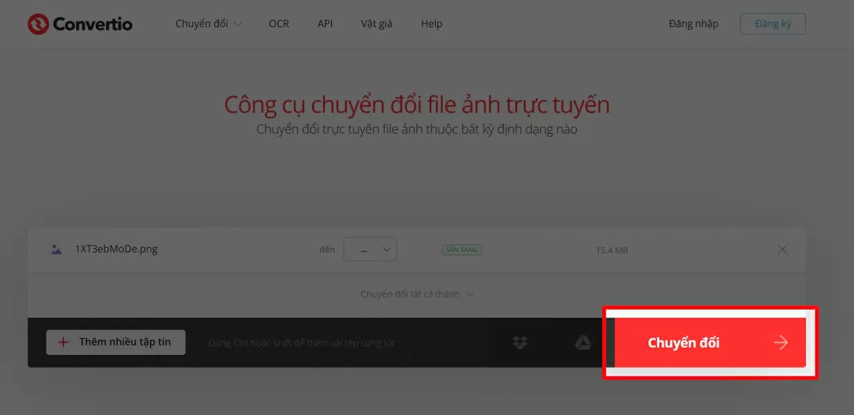Click the Đăng nhập link
854x415 pixels.
click(693, 23)
